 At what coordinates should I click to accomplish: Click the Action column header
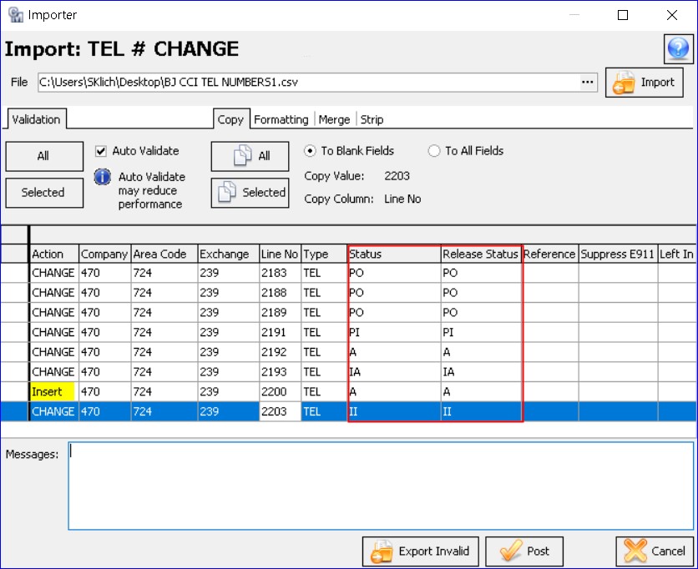tap(53, 254)
